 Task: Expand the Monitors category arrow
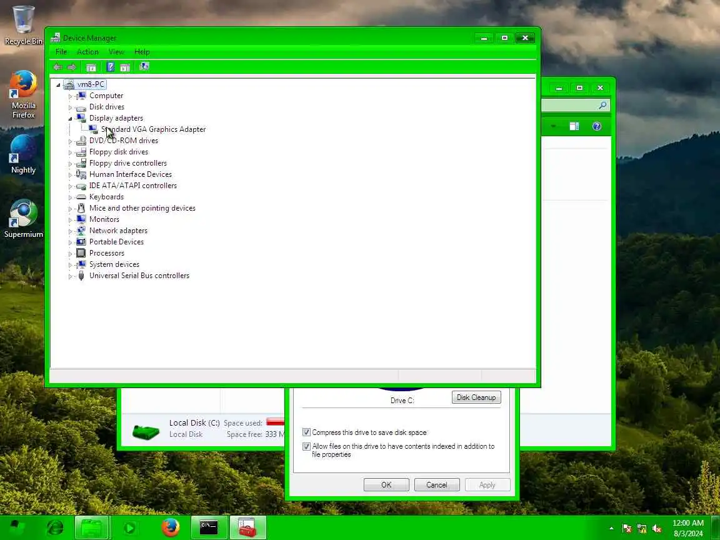[70, 220]
